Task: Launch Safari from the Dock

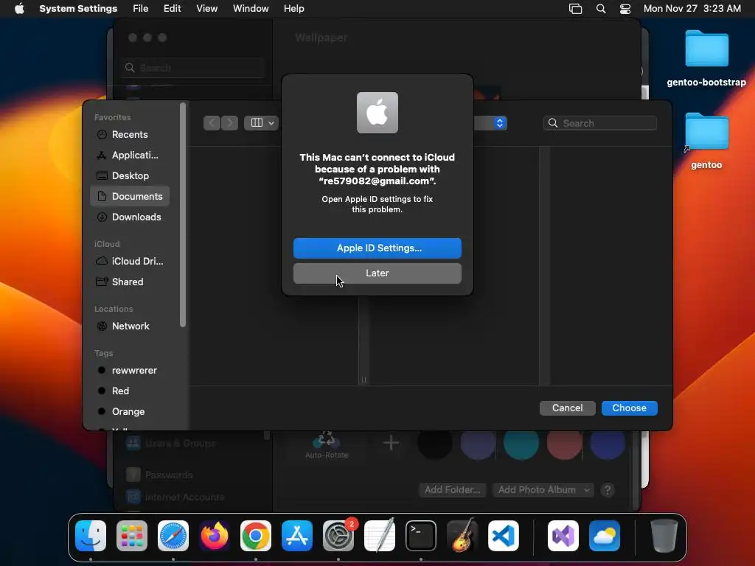Action: [173, 536]
